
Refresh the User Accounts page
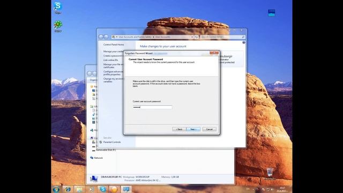pyautogui.click(x=196, y=37)
